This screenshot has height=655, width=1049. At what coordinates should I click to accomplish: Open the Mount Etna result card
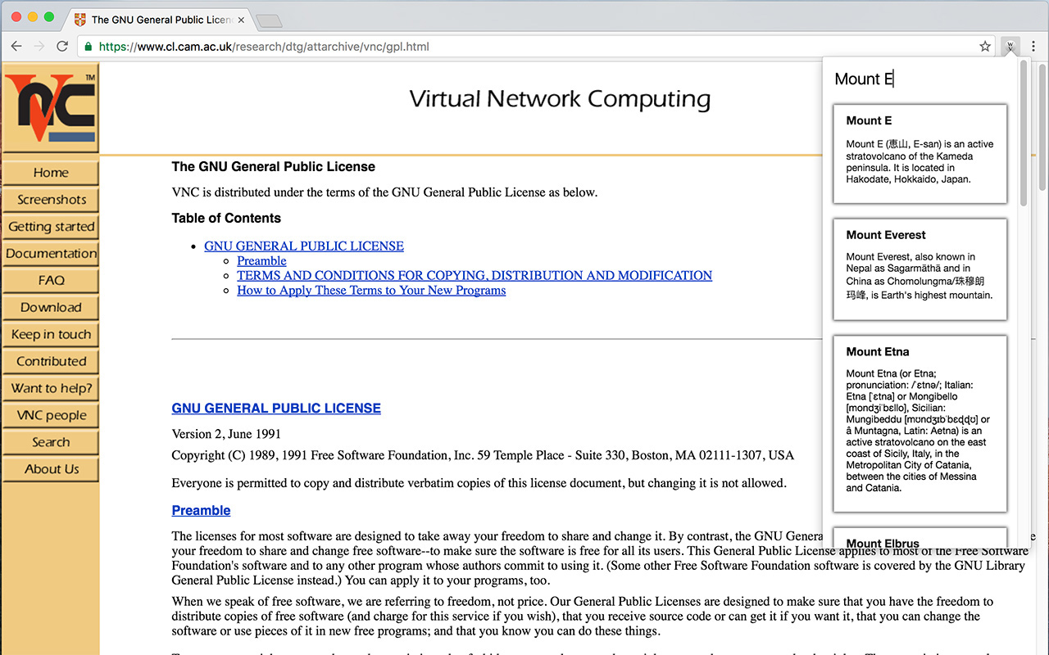tap(920, 423)
